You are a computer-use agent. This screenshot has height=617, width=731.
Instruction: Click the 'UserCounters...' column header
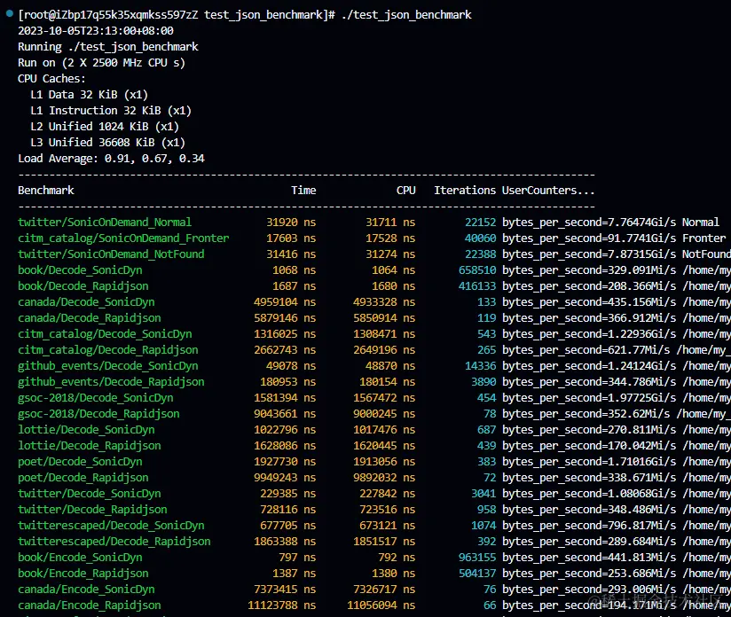(x=548, y=190)
